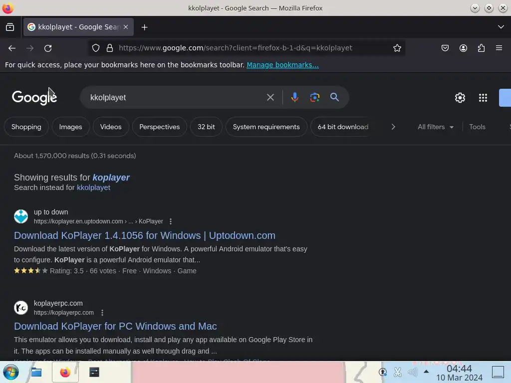511x383 pixels.
Task: Open search Tools
Action: click(x=477, y=127)
